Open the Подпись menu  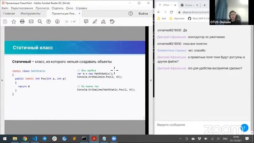(x=58, y=8)
